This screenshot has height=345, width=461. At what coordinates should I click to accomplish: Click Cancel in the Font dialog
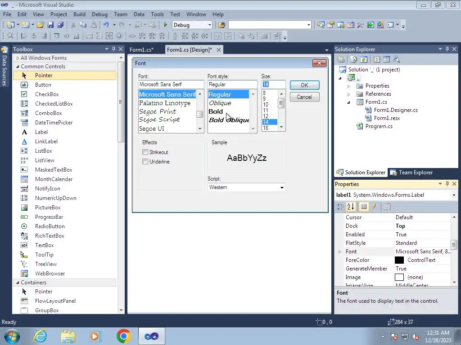tap(305, 97)
